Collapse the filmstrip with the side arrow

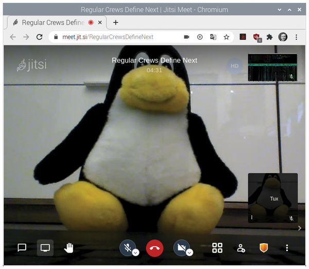tap(300, 228)
